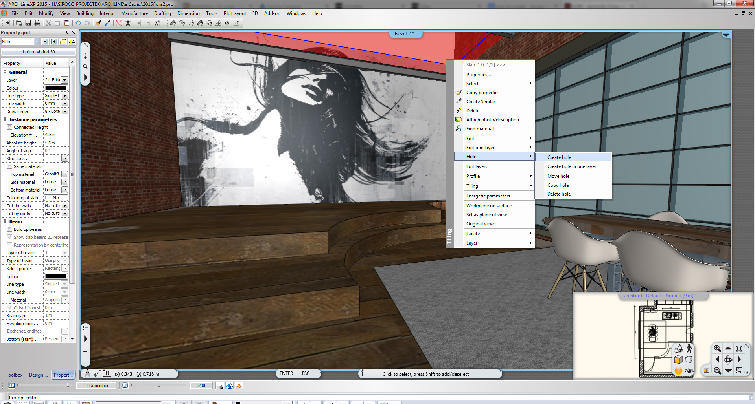Viewport: 755px width, 404px height.
Task: Open the Building menu
Action: click(x=85, y=13)
